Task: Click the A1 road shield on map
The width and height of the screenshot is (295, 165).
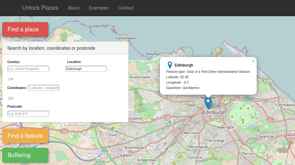Action: click(270, 119)
